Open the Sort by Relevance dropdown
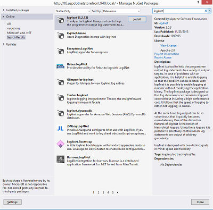 pos(121,11)
